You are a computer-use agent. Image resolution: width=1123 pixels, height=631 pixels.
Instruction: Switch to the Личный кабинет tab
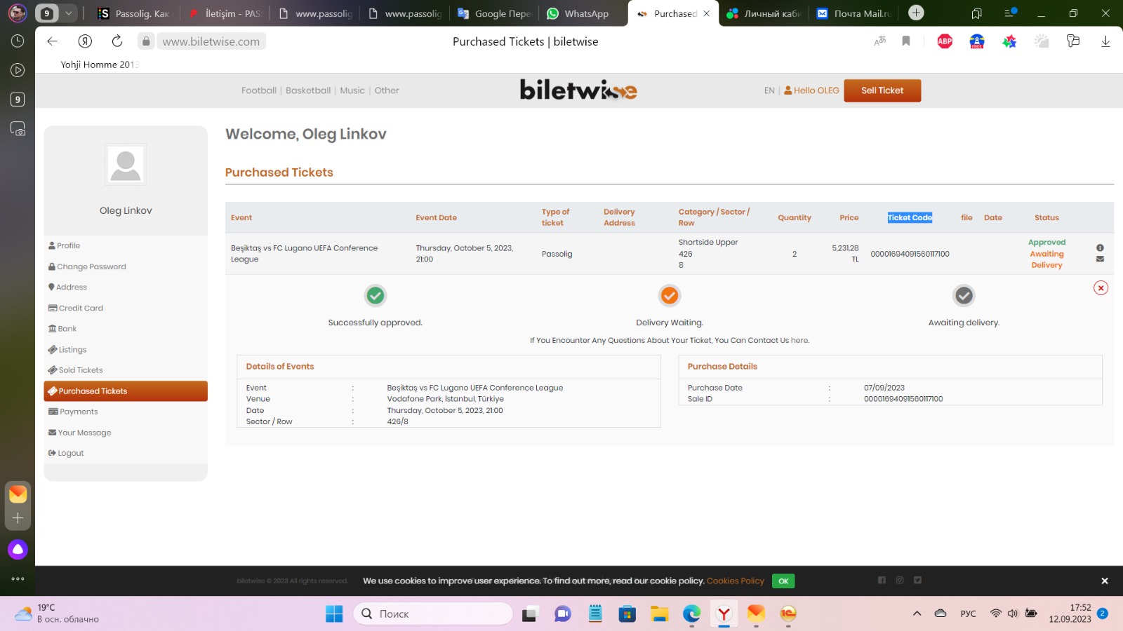coord(764,13)
